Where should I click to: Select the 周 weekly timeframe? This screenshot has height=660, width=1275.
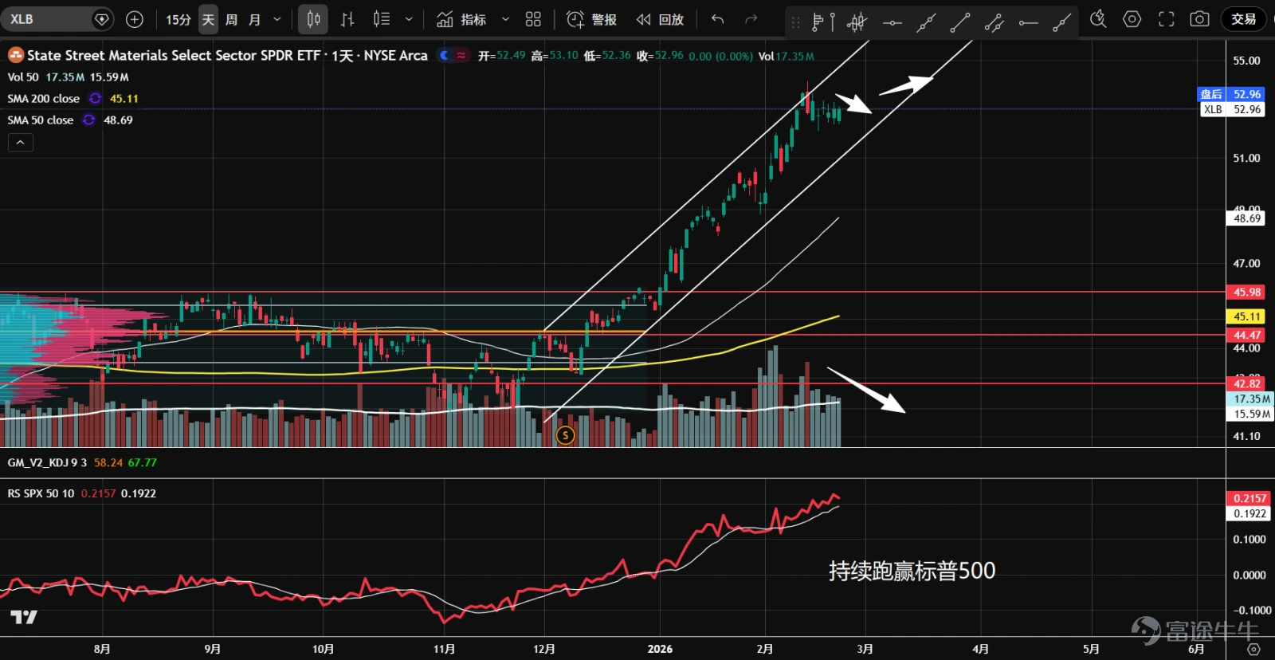pos(231,19)
